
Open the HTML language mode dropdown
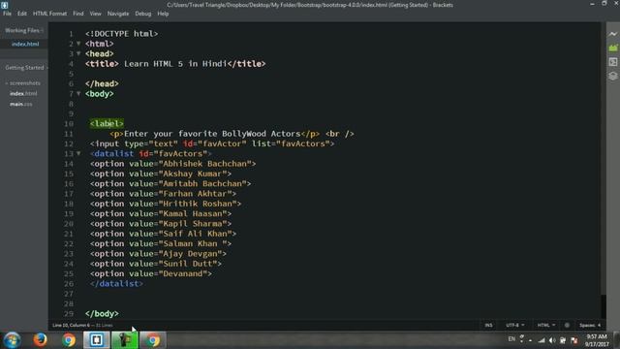545,325
